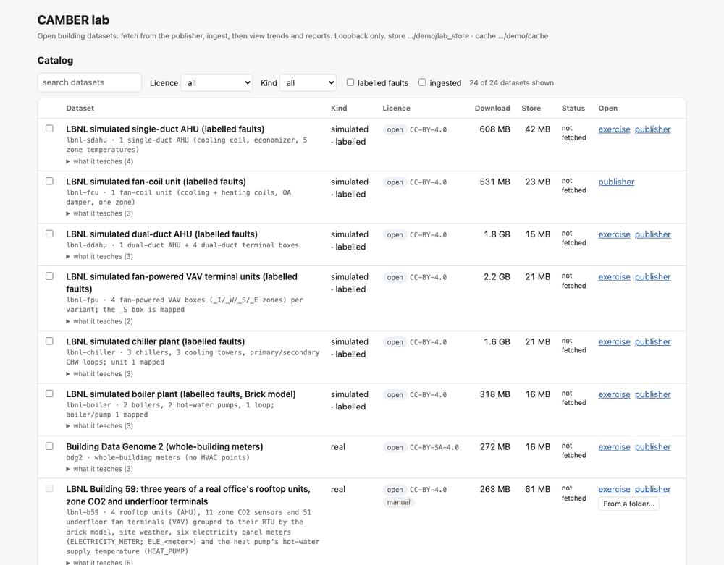Click the 'From a folder...' button
The image size is (724, 565).
(628, 504)
